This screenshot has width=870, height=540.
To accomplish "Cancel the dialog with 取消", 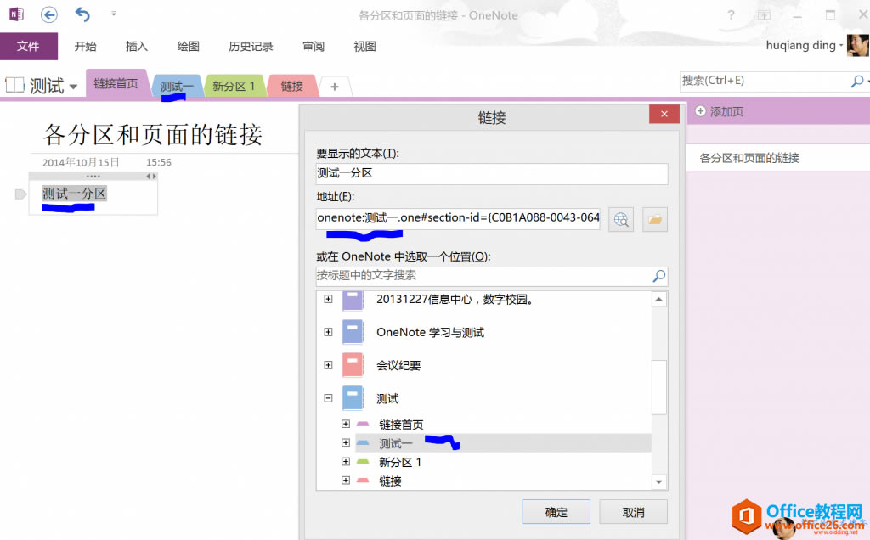I will 633,512.
